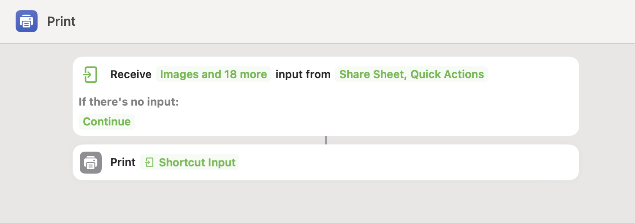Click the empty canvas below the Print action
Image resolution: width=635 pixels, height=223 pixels.
[325, 203]
